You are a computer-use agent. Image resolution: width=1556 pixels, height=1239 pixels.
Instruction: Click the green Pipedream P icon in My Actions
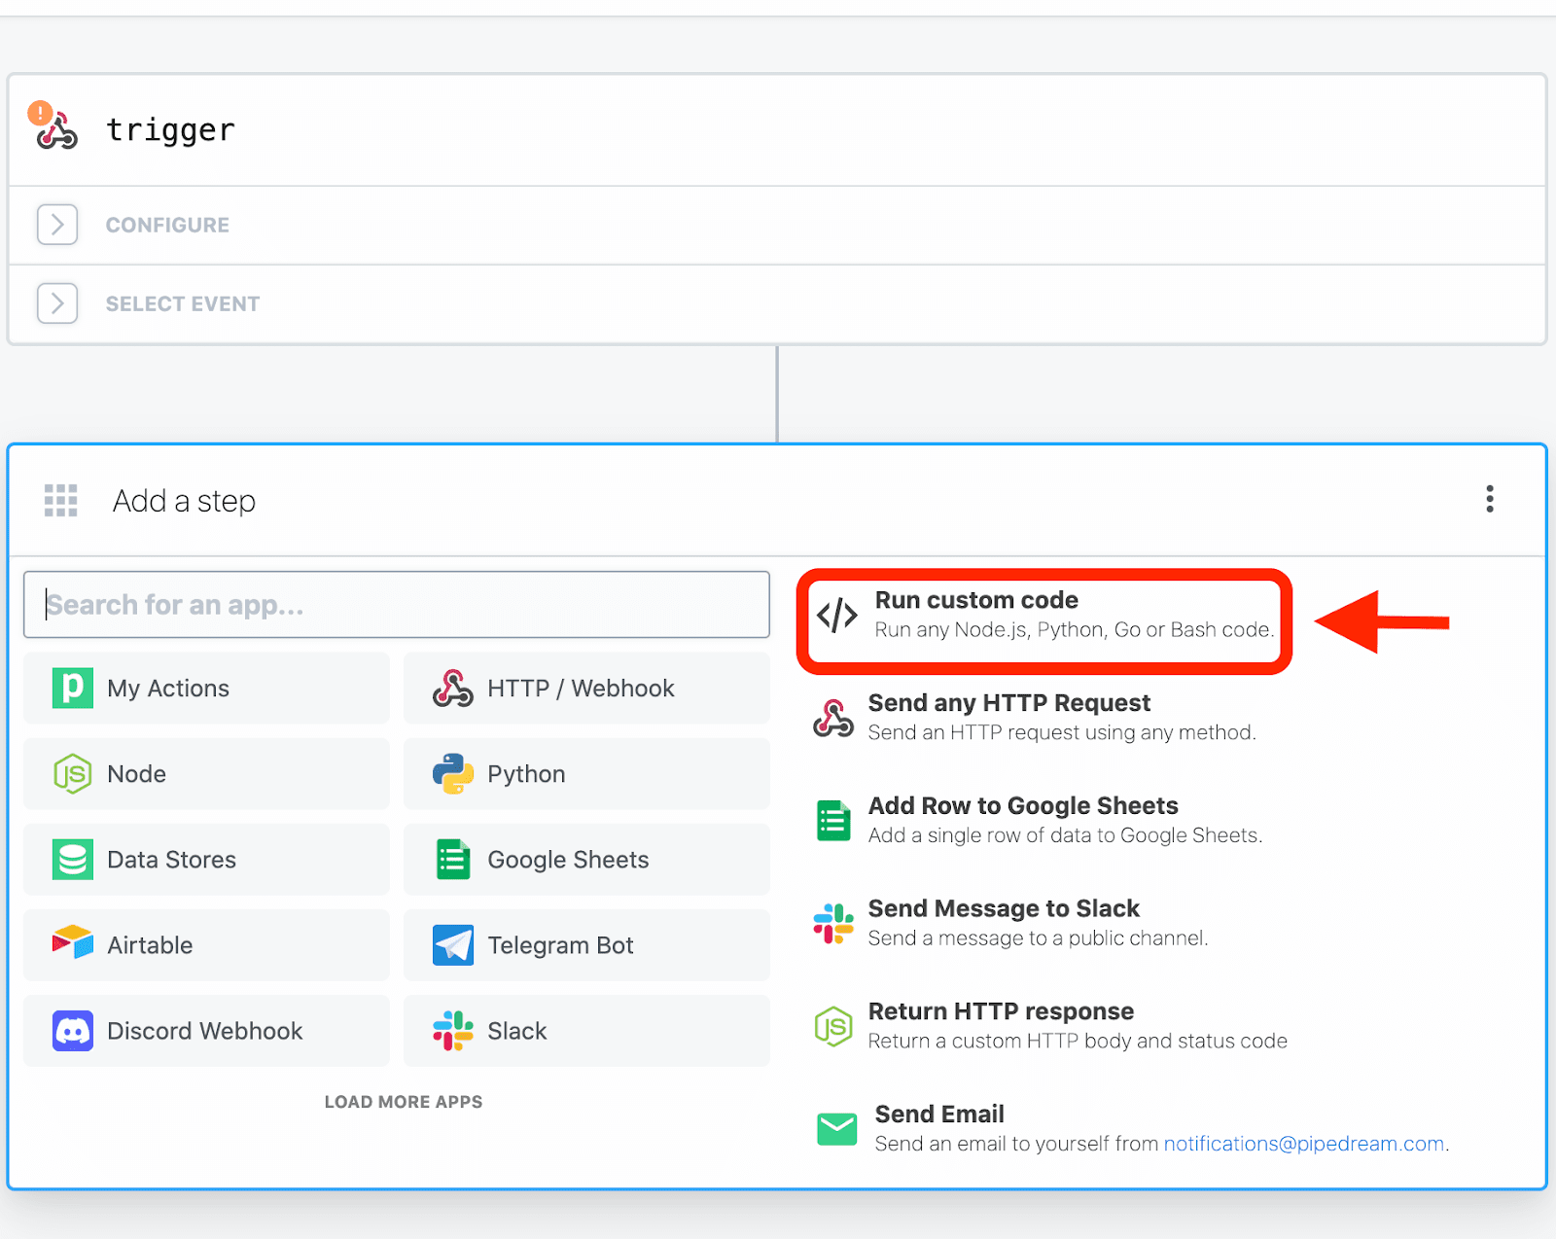coord(73,688)
